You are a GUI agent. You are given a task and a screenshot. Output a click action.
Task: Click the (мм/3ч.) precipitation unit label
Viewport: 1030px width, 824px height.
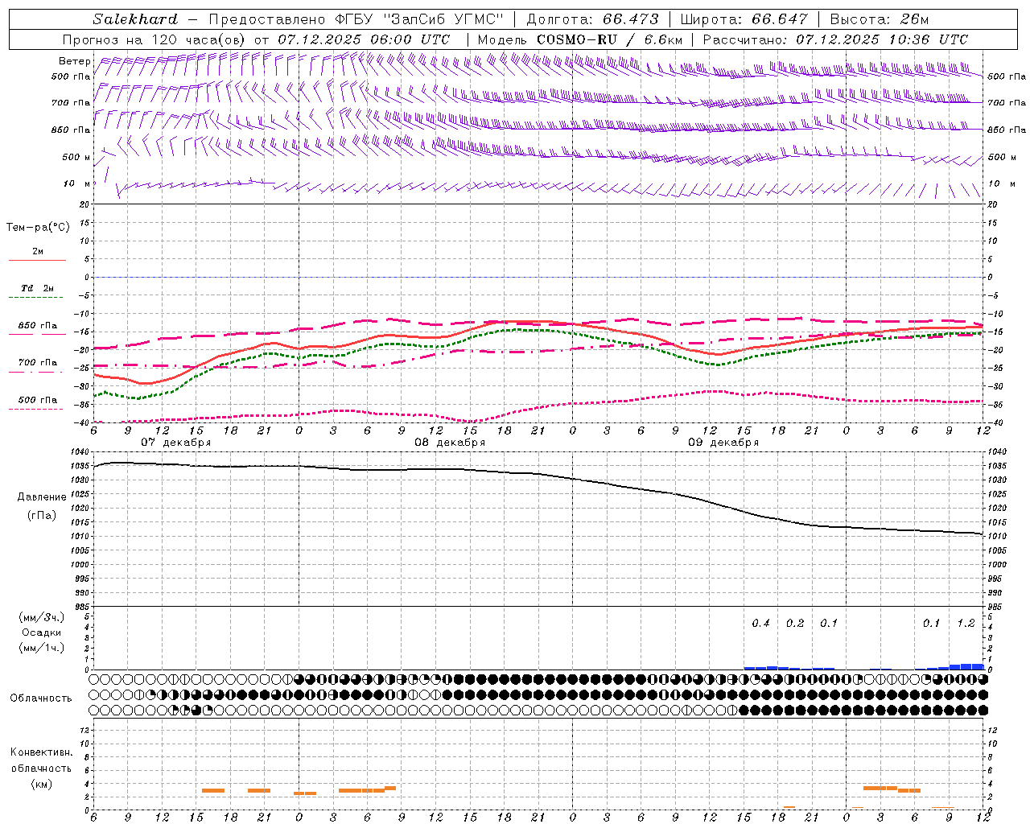(x=41, y=618)
